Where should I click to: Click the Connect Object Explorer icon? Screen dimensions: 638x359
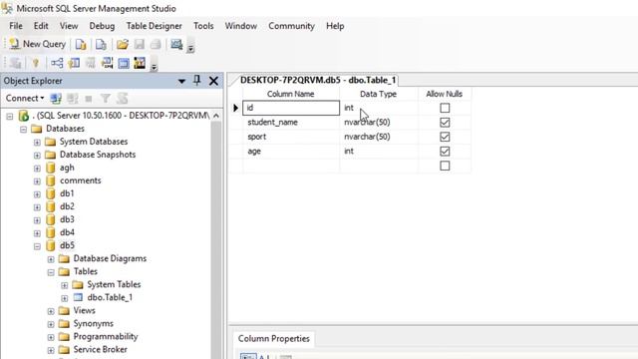[x=56, y=98]
